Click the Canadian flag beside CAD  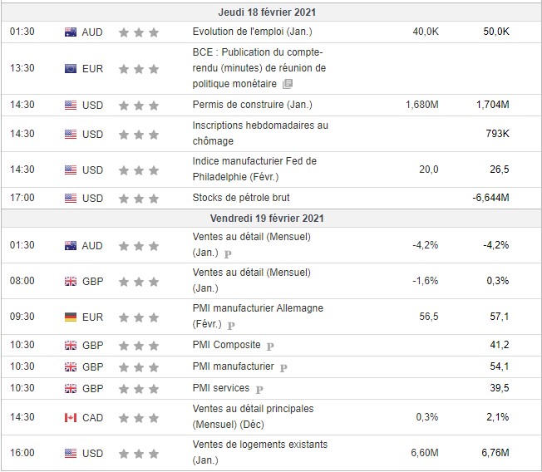point(71,417)
